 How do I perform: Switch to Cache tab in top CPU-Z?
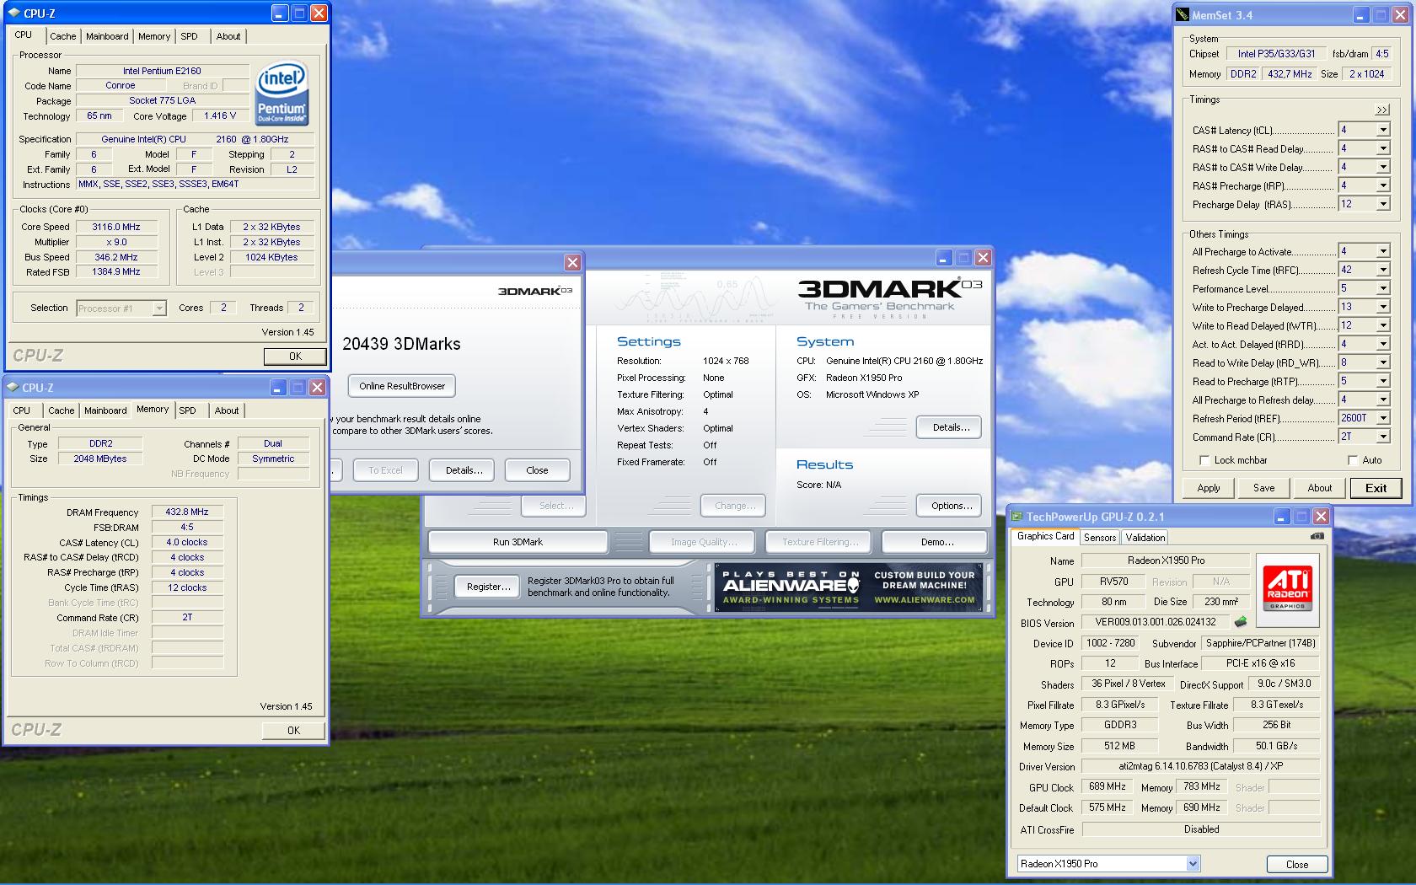pyautogui.click(x=62, y=36)
